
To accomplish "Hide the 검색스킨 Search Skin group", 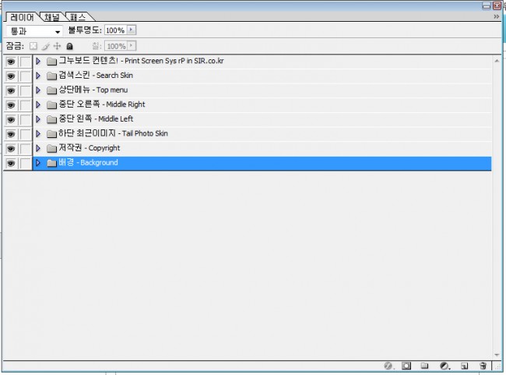I will click(x=11, y=76).
